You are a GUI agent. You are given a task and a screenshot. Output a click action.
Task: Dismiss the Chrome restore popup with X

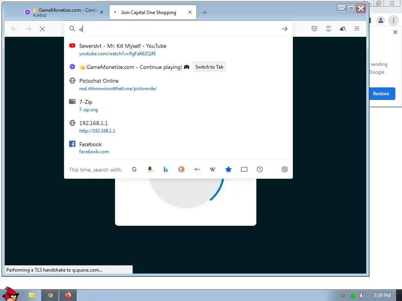click(395, 32)
